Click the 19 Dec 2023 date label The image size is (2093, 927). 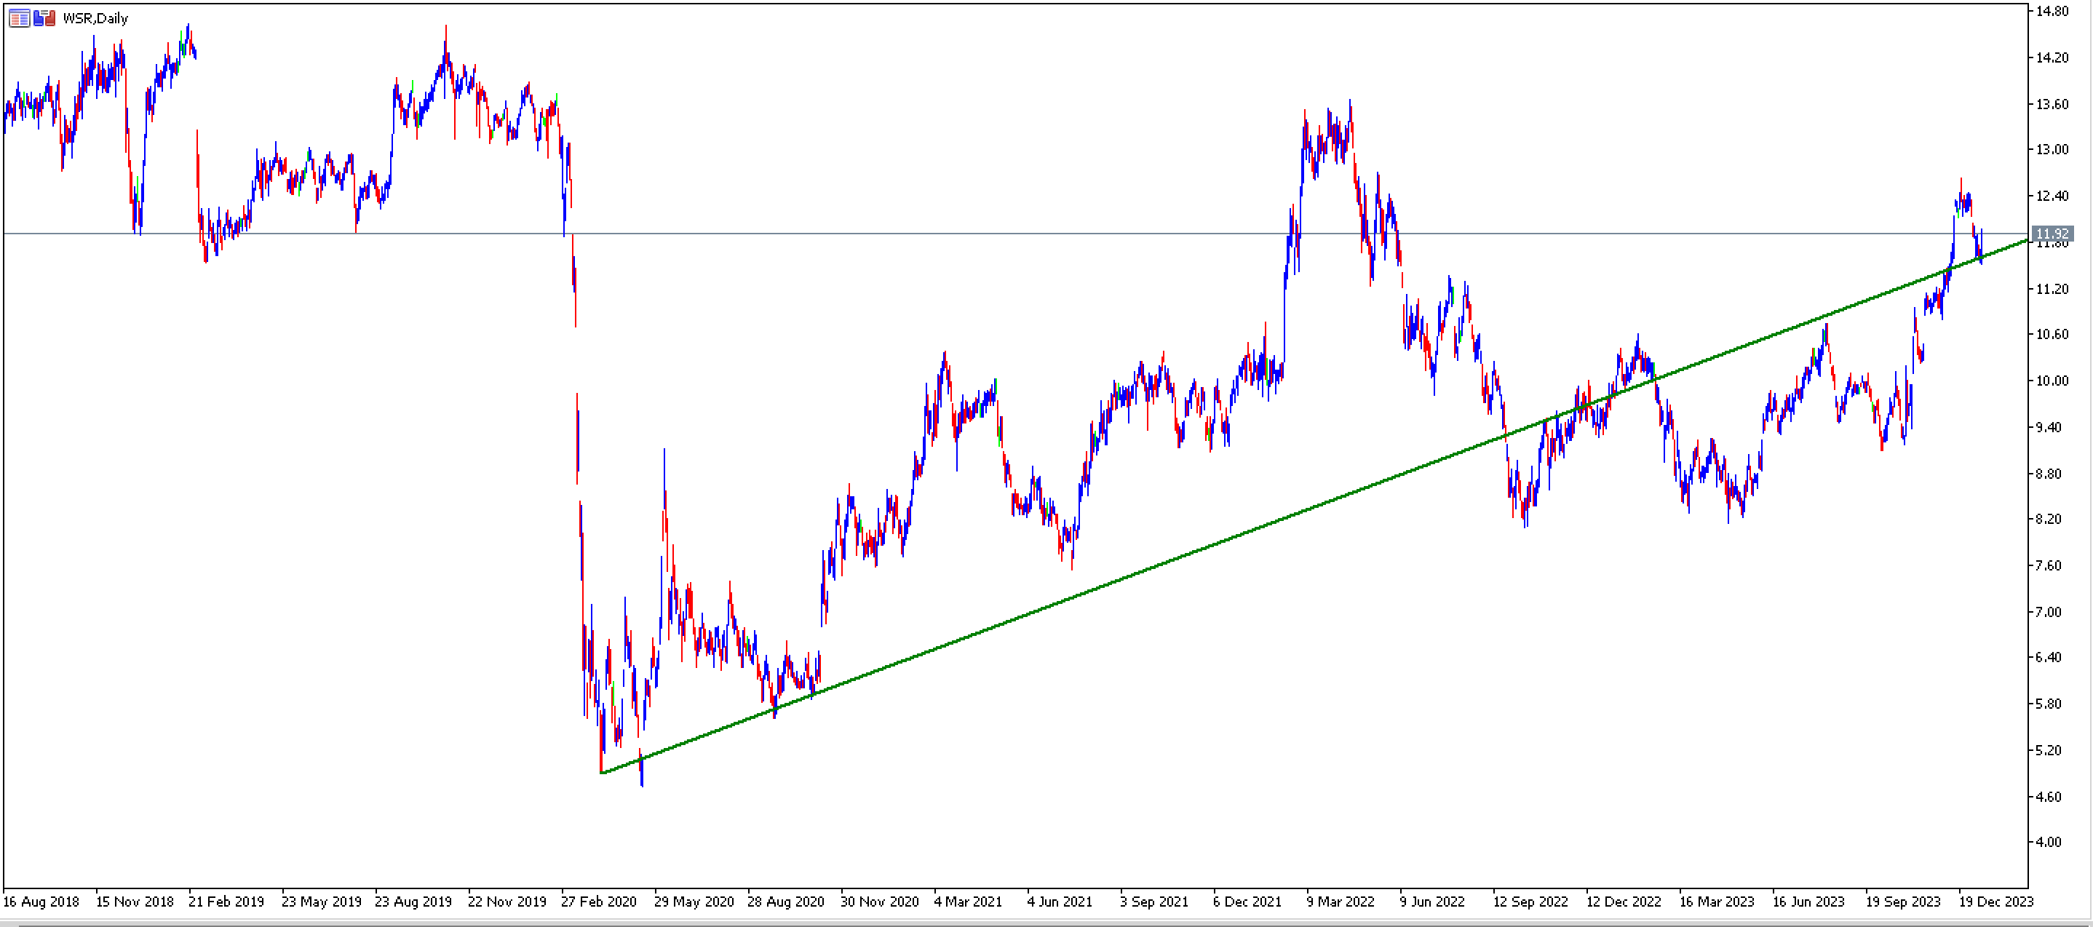click(x=1996, y=901)
